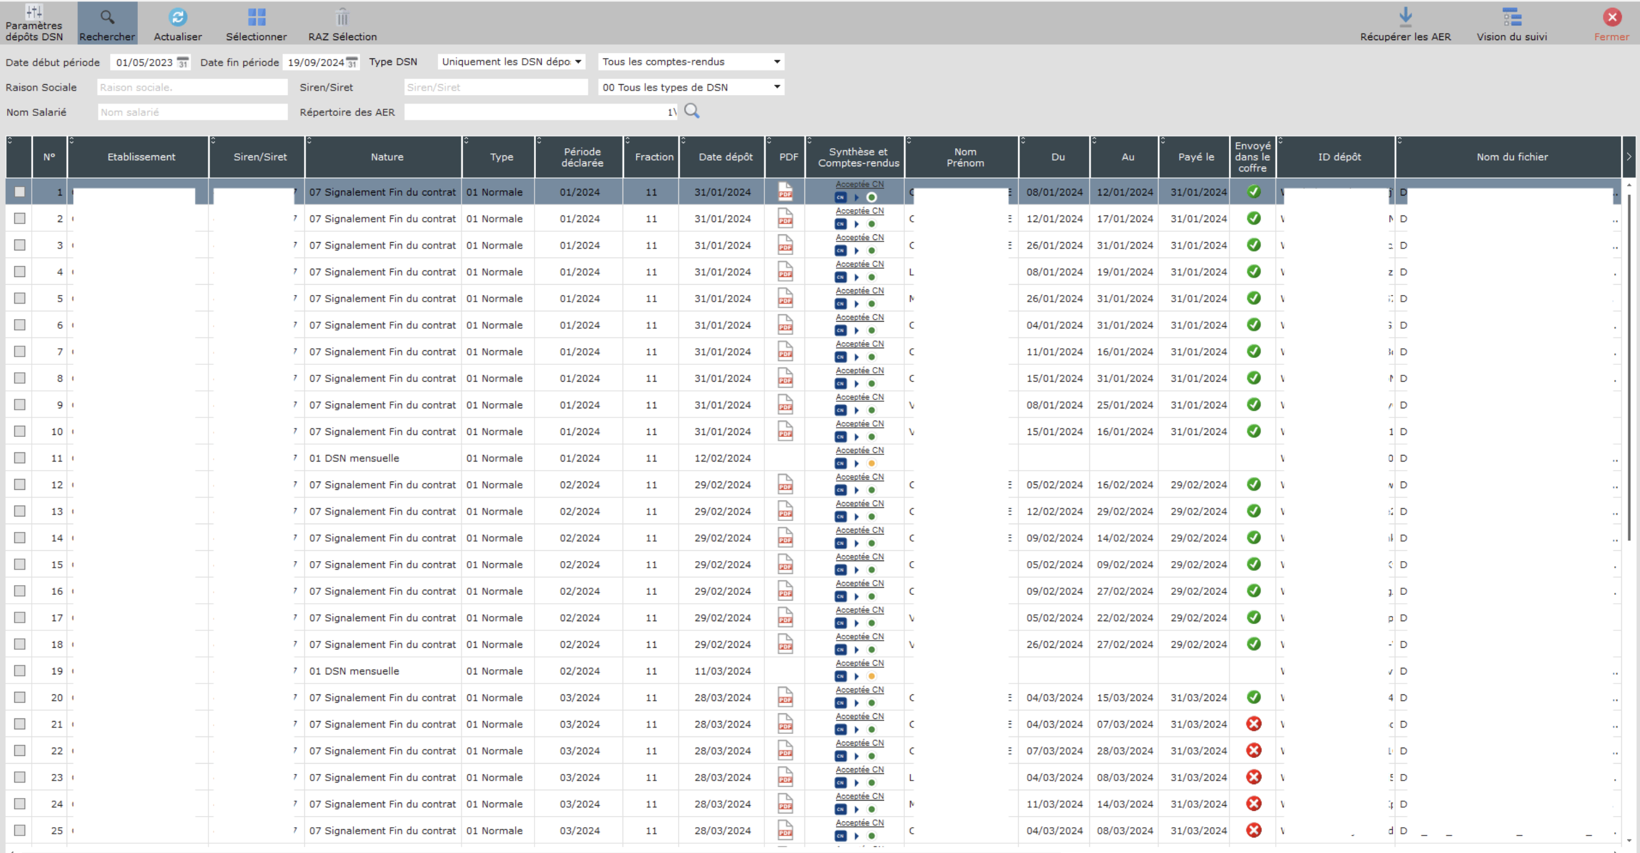
Task: Open Tous les comptes-rendus dropdown
Action: click(777, 62)
